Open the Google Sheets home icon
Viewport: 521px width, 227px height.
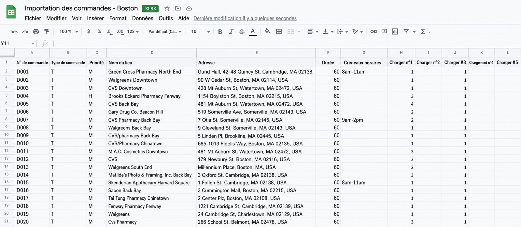tap(11, 13)
